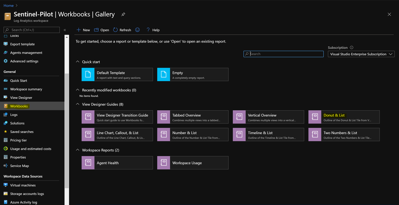Click the smiley feedback icon
The height and width of the screenshot is (205, 399).
coord(137,30)
